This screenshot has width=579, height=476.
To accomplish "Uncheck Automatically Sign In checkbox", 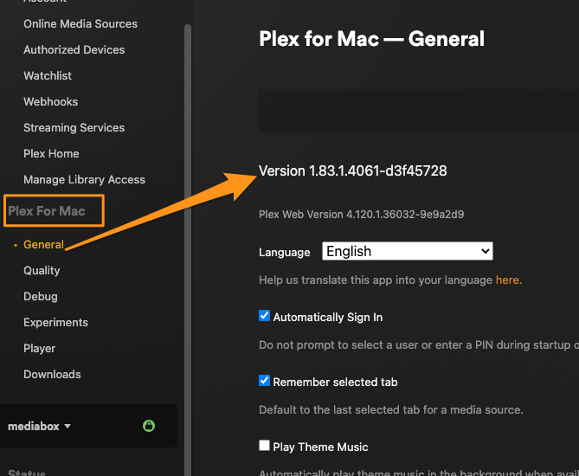I will pyautogui.click(x=264, y=316).
